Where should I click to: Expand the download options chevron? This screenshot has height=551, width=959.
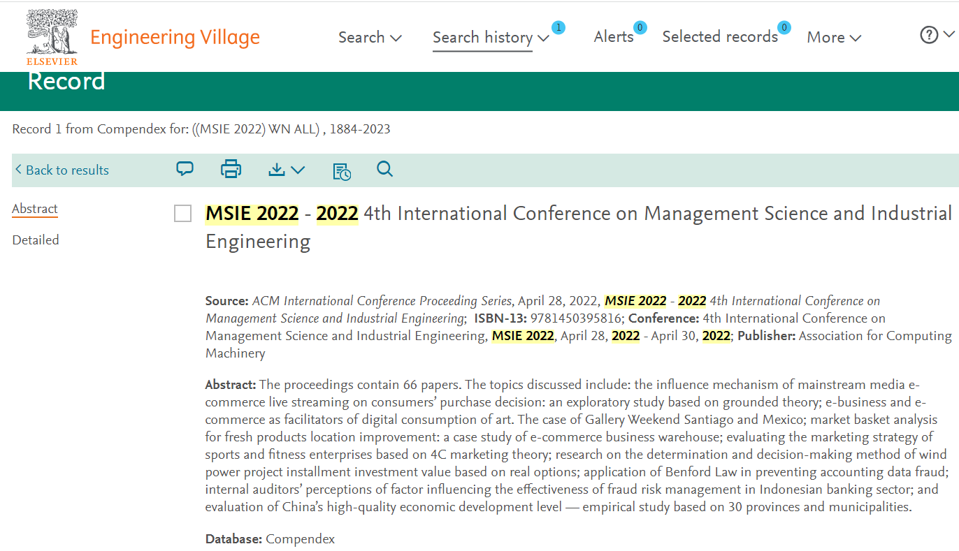coord(298,170)
